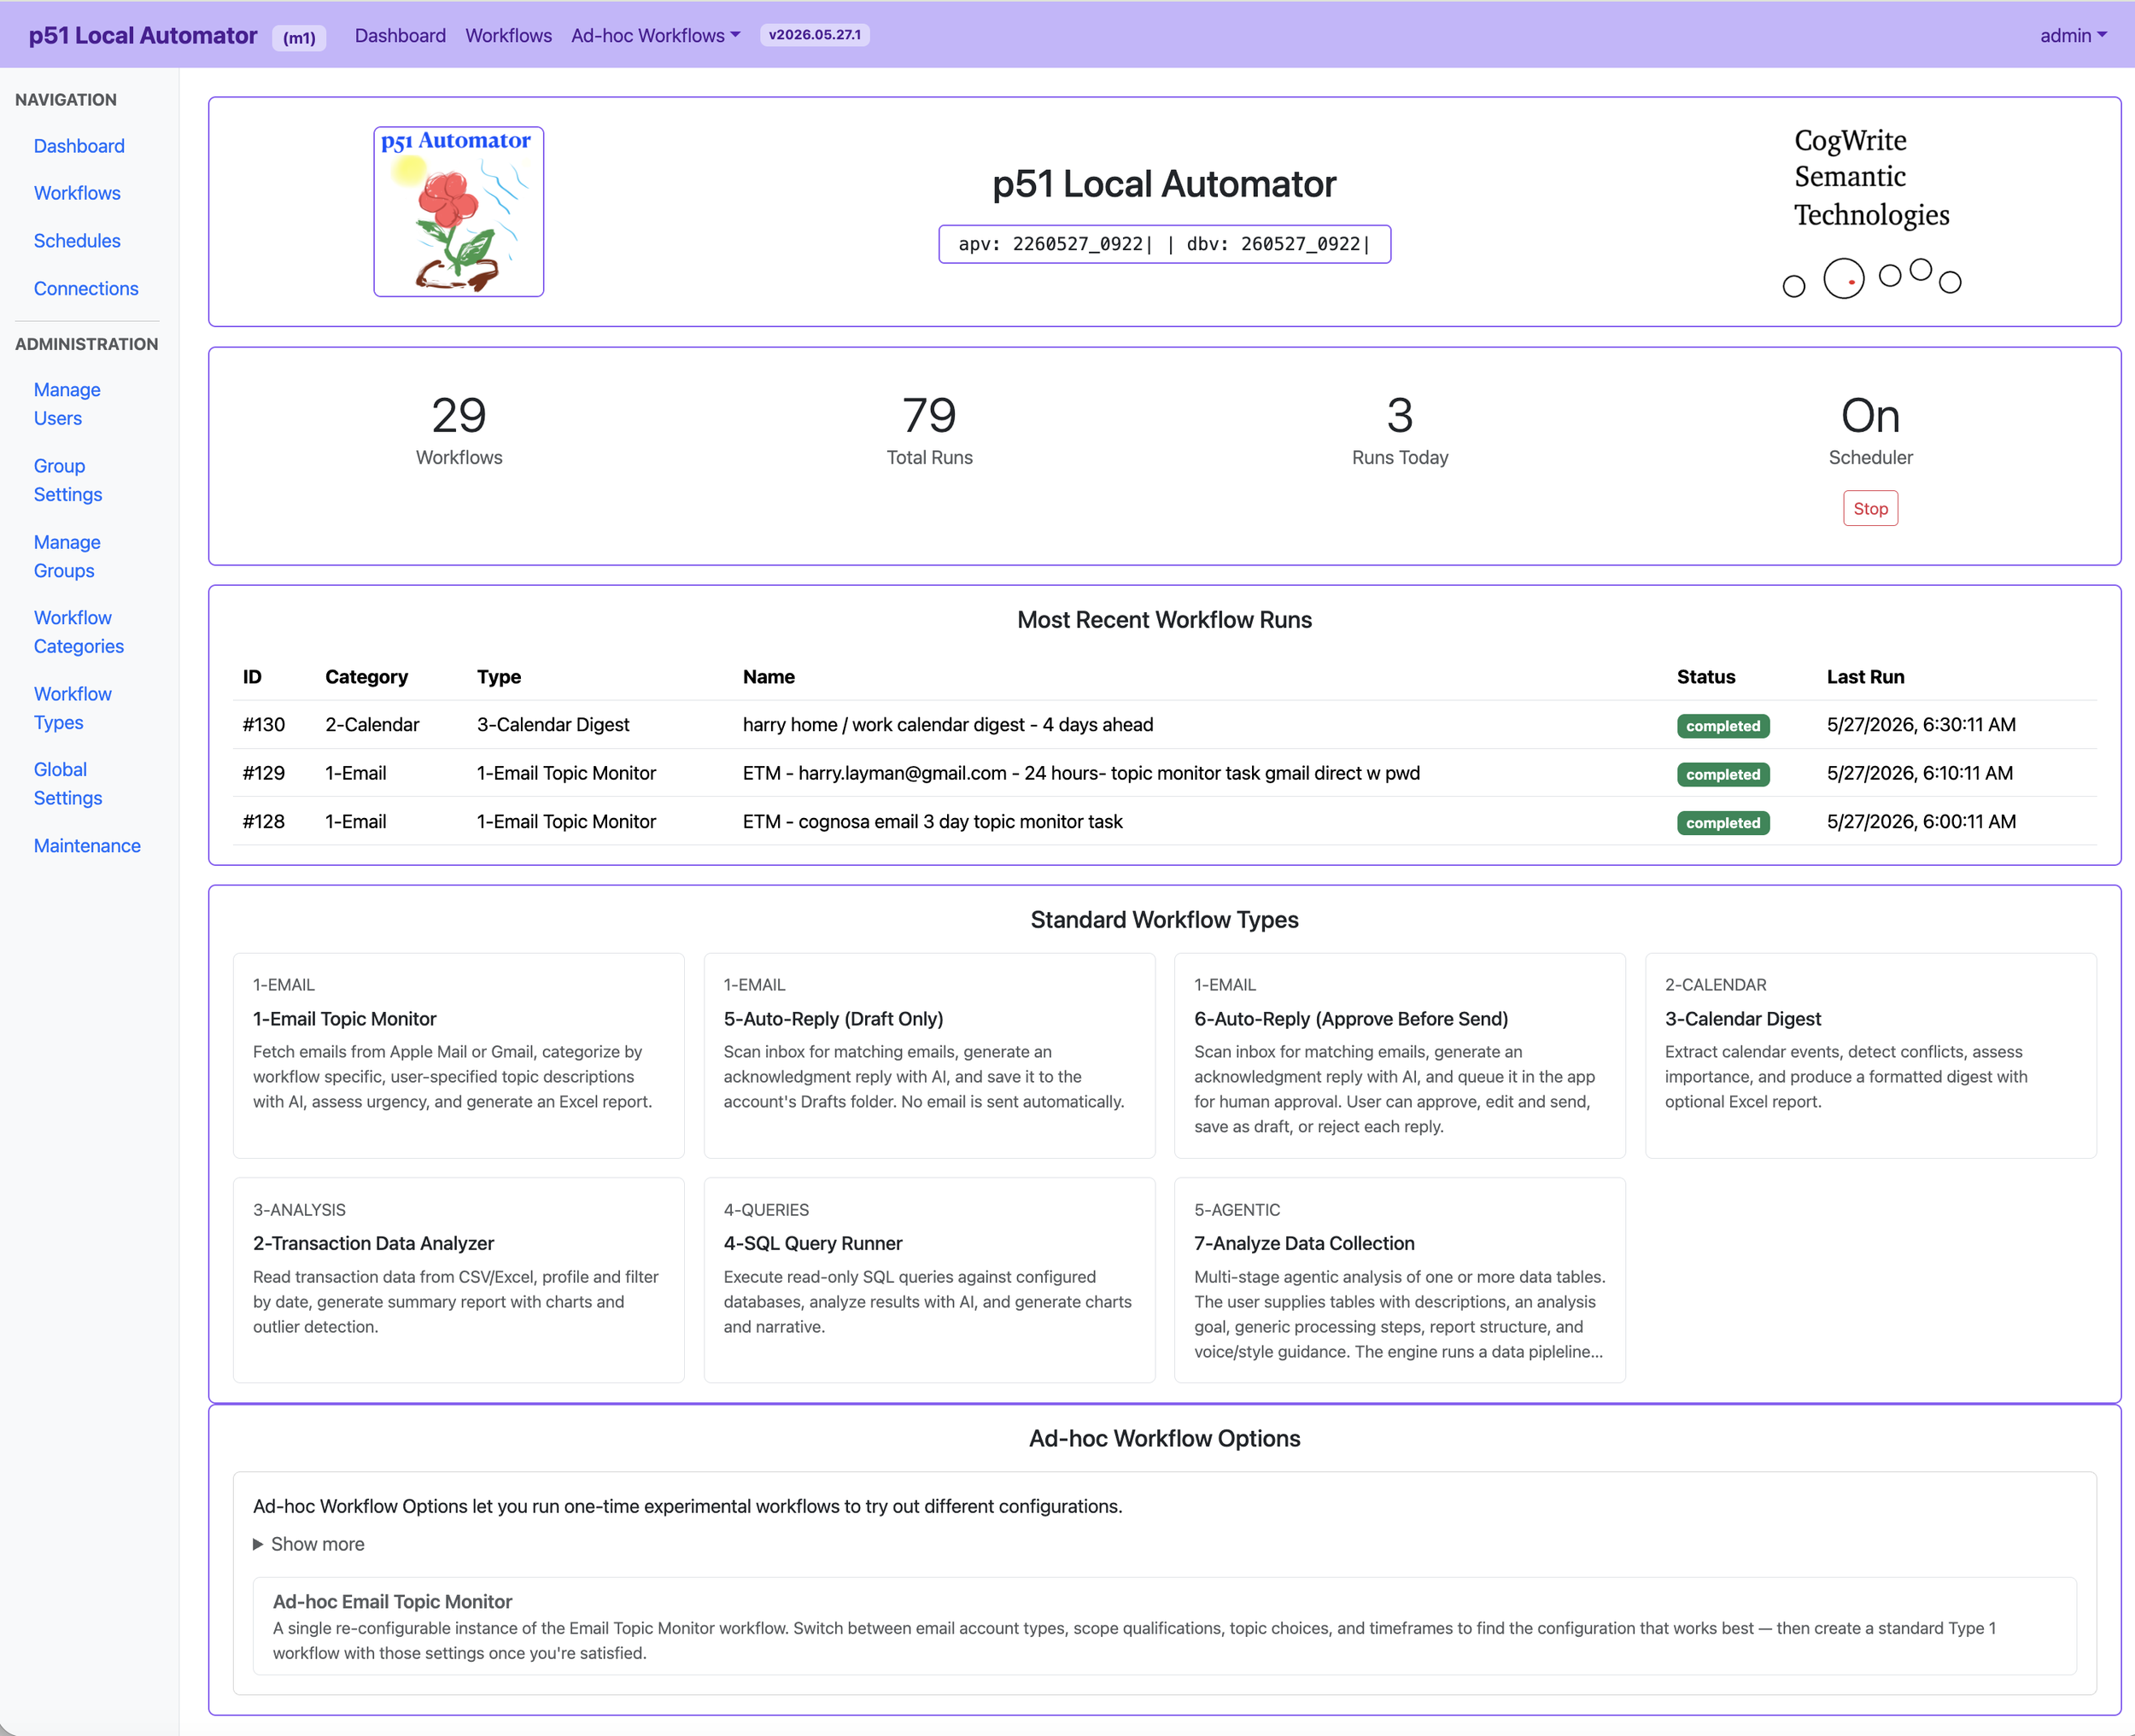The height and width of the screenshot is (1736, 2135).
Task: Select run #128 ID cell
Action: [264, 821]
